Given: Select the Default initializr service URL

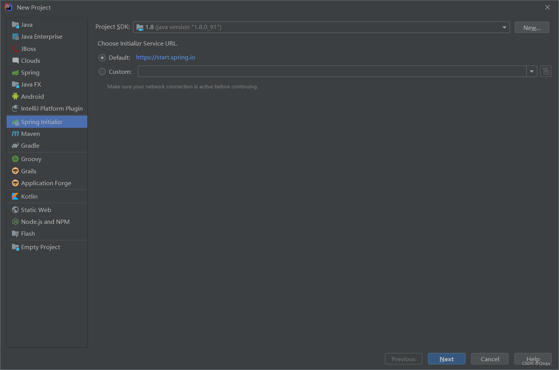Looking at the screenshot, I should pyautogui.click(x=102, y=57).
